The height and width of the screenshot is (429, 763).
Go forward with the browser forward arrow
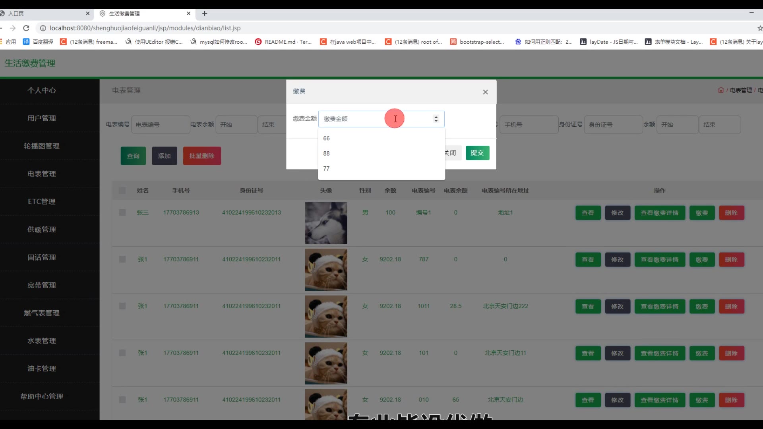pos(13,28)
